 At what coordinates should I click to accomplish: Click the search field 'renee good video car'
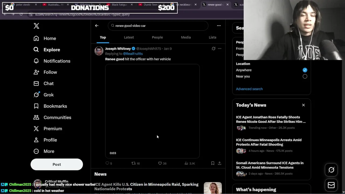pyautogui.click(x=158, y=26)
